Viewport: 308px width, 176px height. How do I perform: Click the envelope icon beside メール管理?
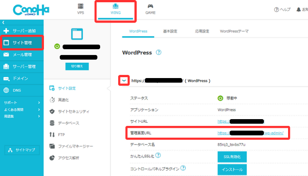tap(6, 55)
